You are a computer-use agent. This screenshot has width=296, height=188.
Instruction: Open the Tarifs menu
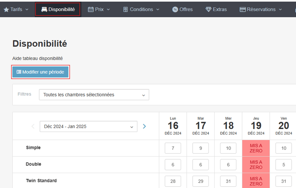point(16,9)
